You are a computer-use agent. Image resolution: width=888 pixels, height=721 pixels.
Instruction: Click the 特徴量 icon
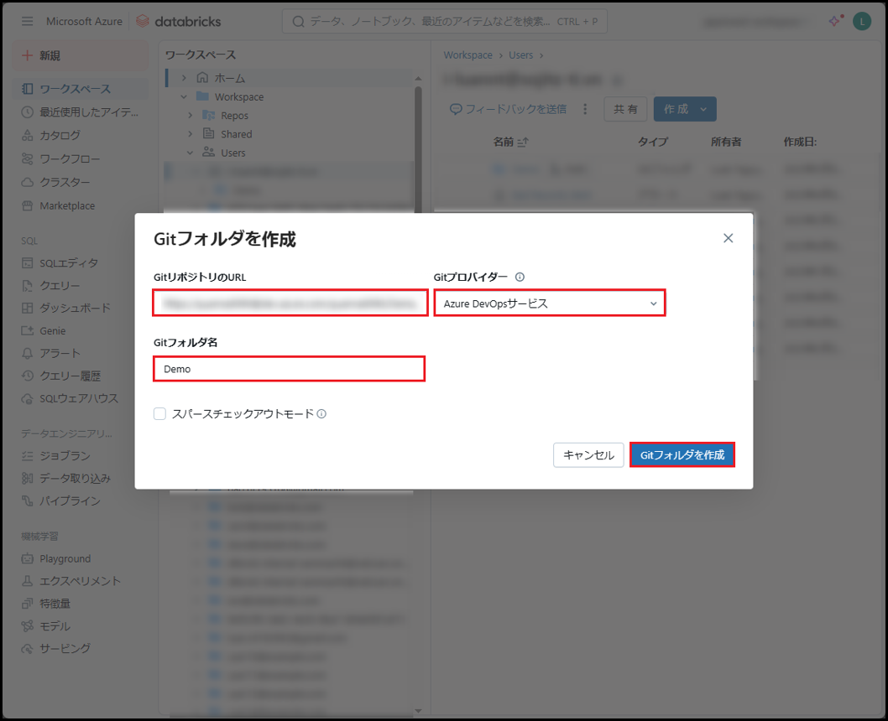(x=27, y=604)
